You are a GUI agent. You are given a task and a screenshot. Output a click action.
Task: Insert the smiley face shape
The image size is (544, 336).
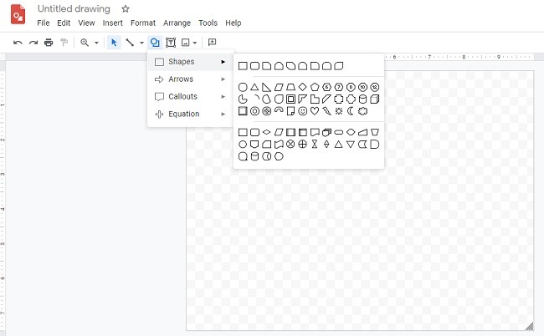click(302, 111)
